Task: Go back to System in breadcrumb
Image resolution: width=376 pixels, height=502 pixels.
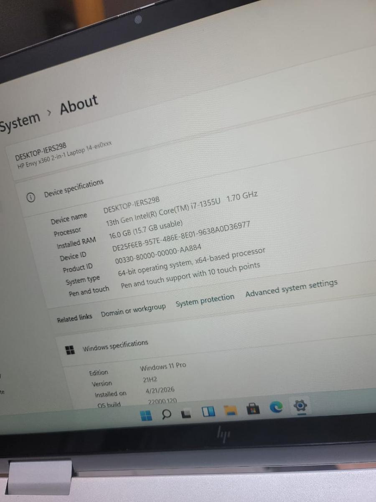Action: point(20,122)
